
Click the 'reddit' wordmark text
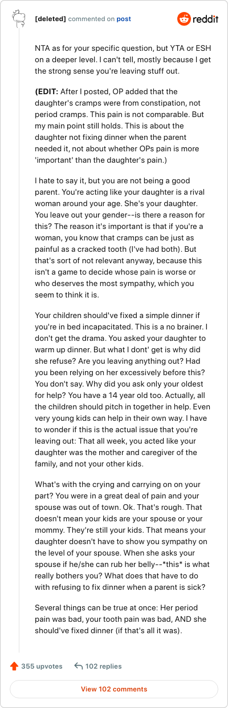tap(205, 19)
